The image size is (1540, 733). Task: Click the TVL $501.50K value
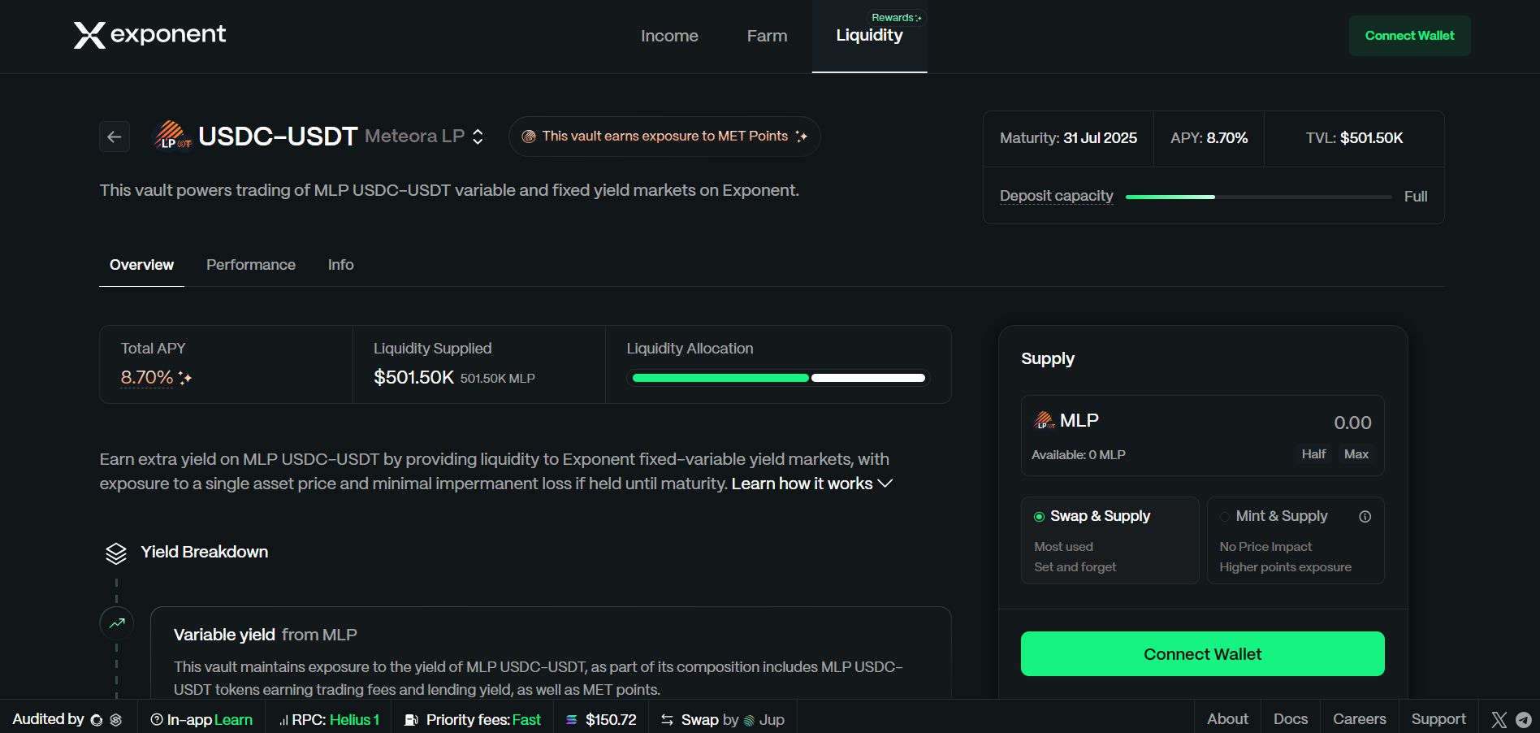[x=1371, y=138]
